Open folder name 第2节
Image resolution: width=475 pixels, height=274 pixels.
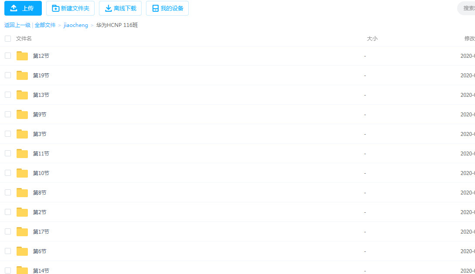point(40,212)
